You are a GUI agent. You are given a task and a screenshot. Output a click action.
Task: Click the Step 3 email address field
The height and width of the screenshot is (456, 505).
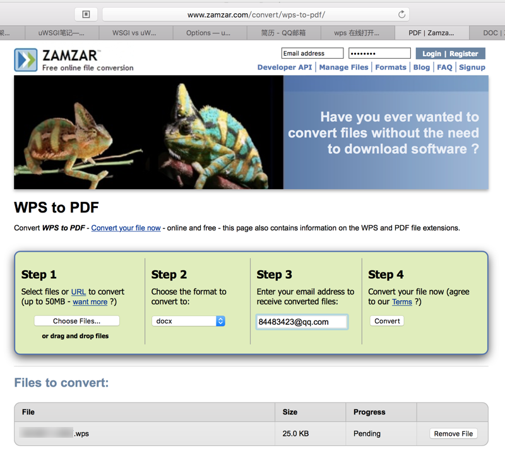[302, 322]
